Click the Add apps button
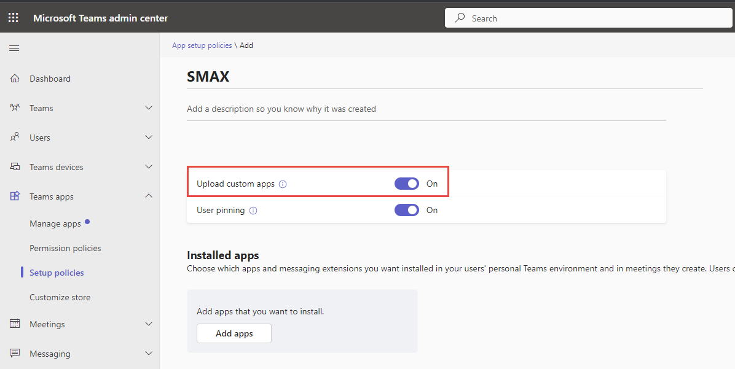This screenshot has height=369, width=735. (x=234, y=333)
